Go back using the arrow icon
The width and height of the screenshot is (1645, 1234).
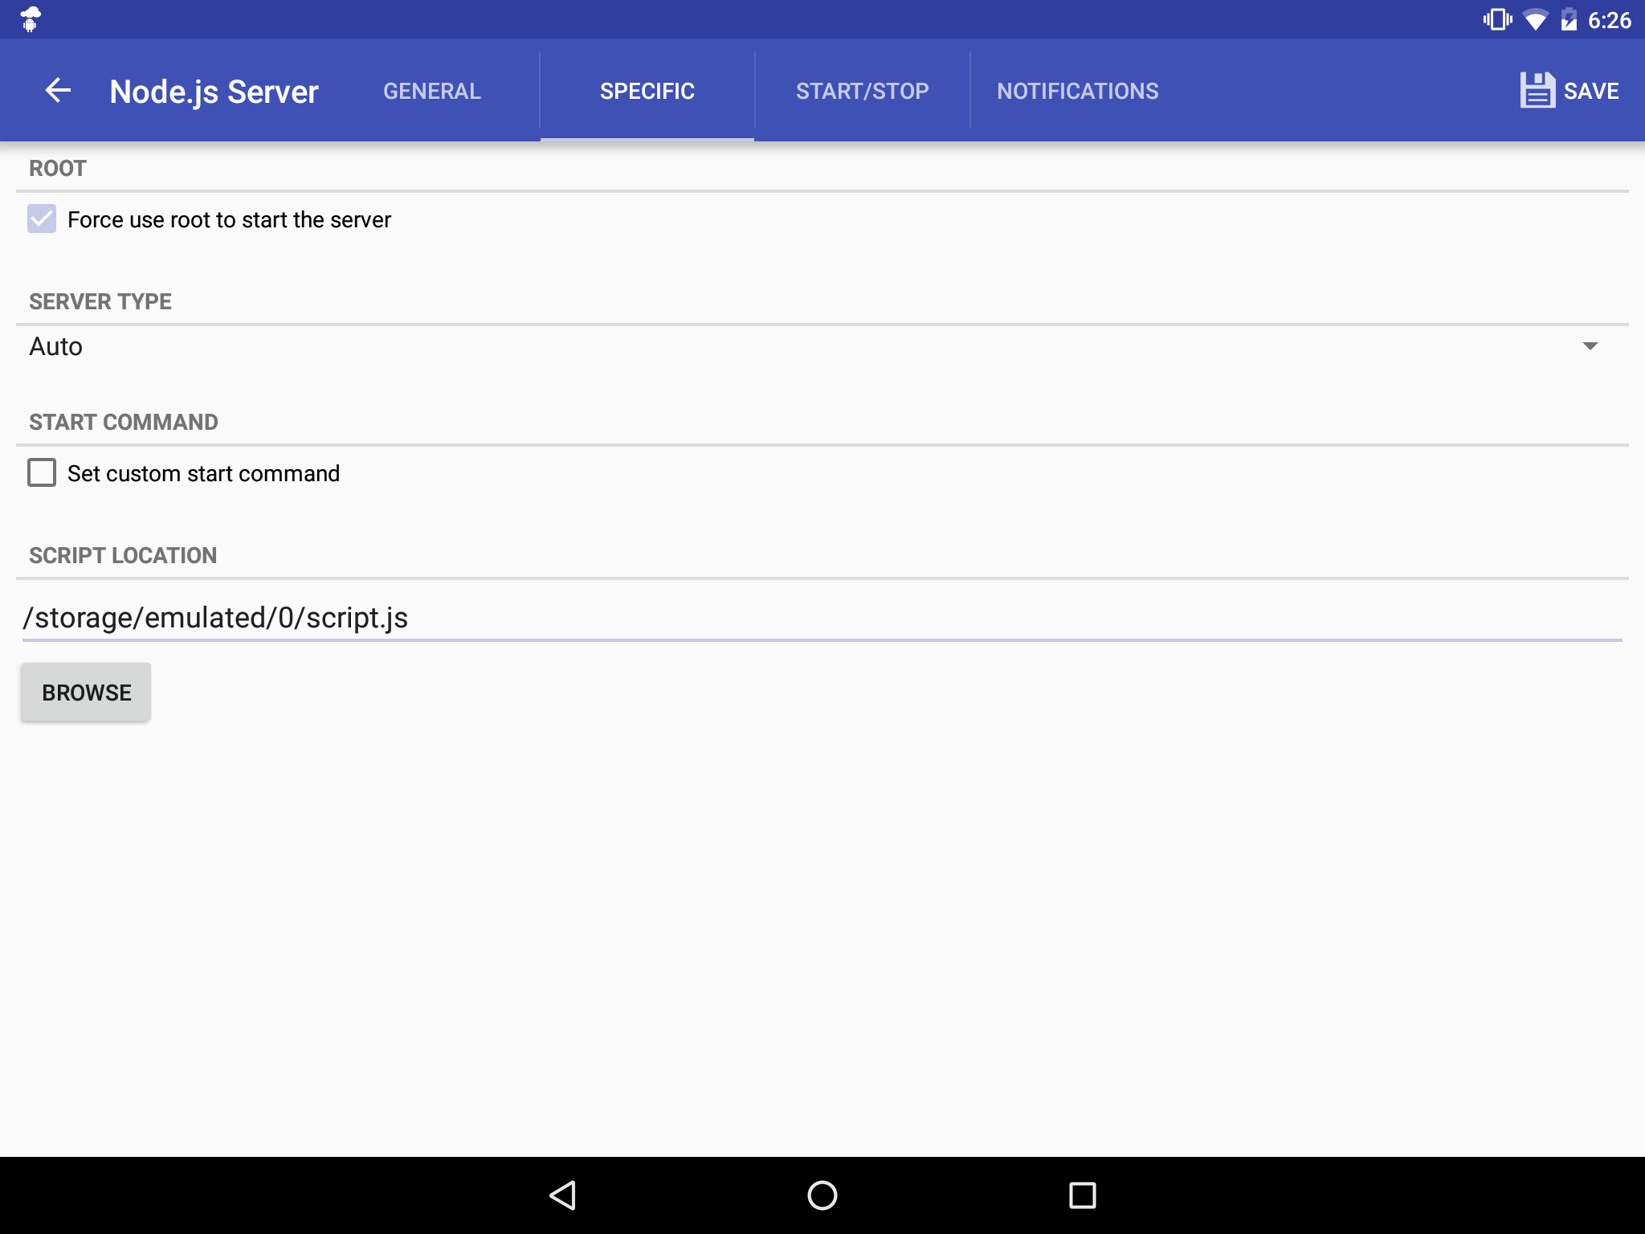[58, 91]
